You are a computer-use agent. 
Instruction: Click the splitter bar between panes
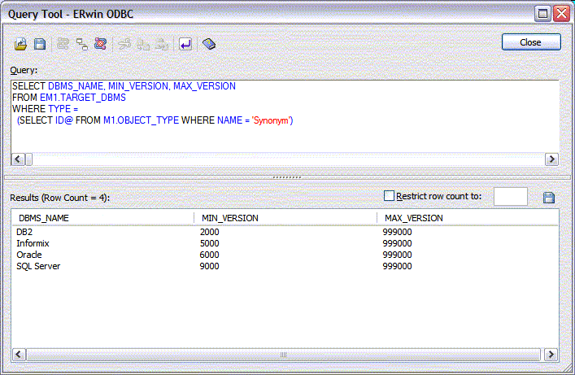(x=286, y=177)
